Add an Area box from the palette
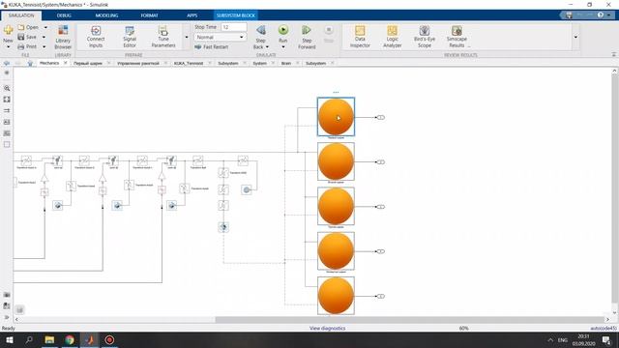 7,144
